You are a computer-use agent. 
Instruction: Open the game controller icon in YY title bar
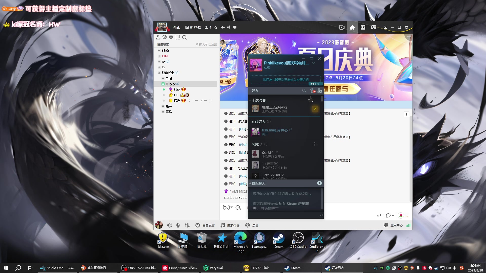tap(374, 27)
